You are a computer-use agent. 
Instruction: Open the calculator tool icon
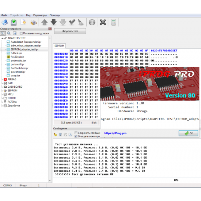(114, 22)
